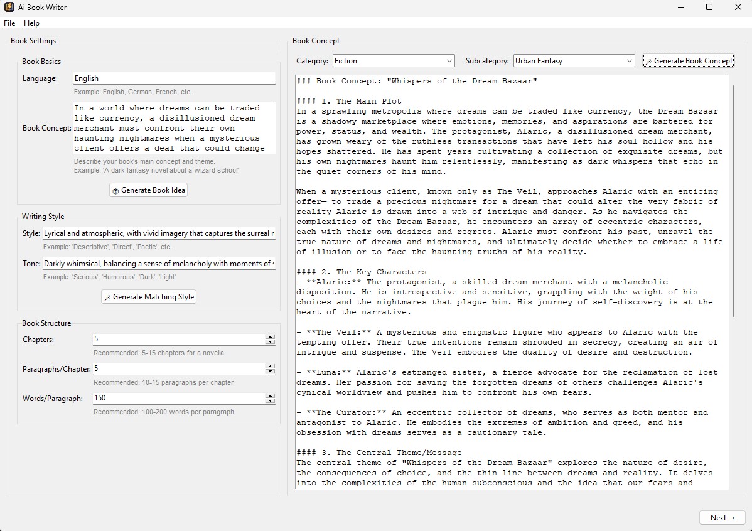Screen dimensions: 752x531
Task: Click the book concept output scrollbar
Action: tap(732, 201)
